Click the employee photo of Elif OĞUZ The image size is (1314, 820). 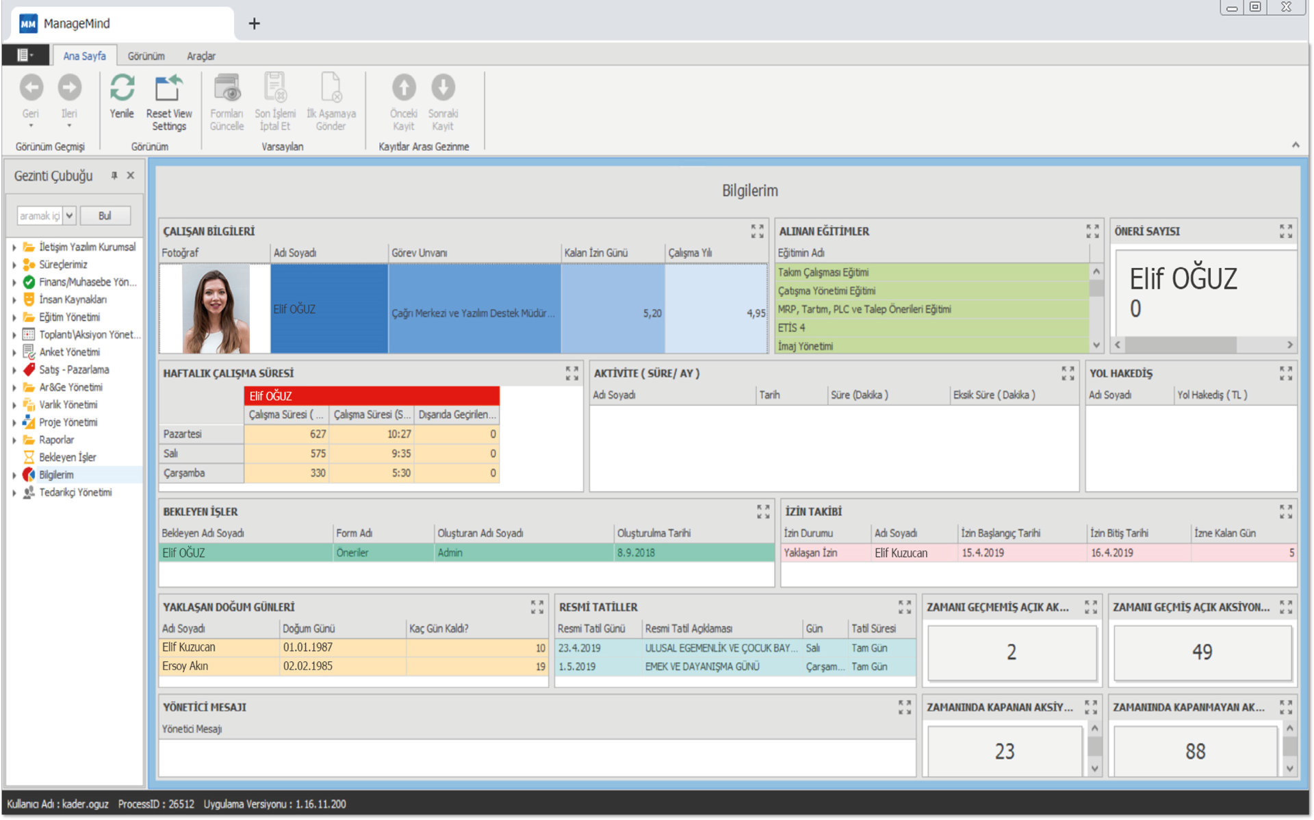(x=216, y=309)
